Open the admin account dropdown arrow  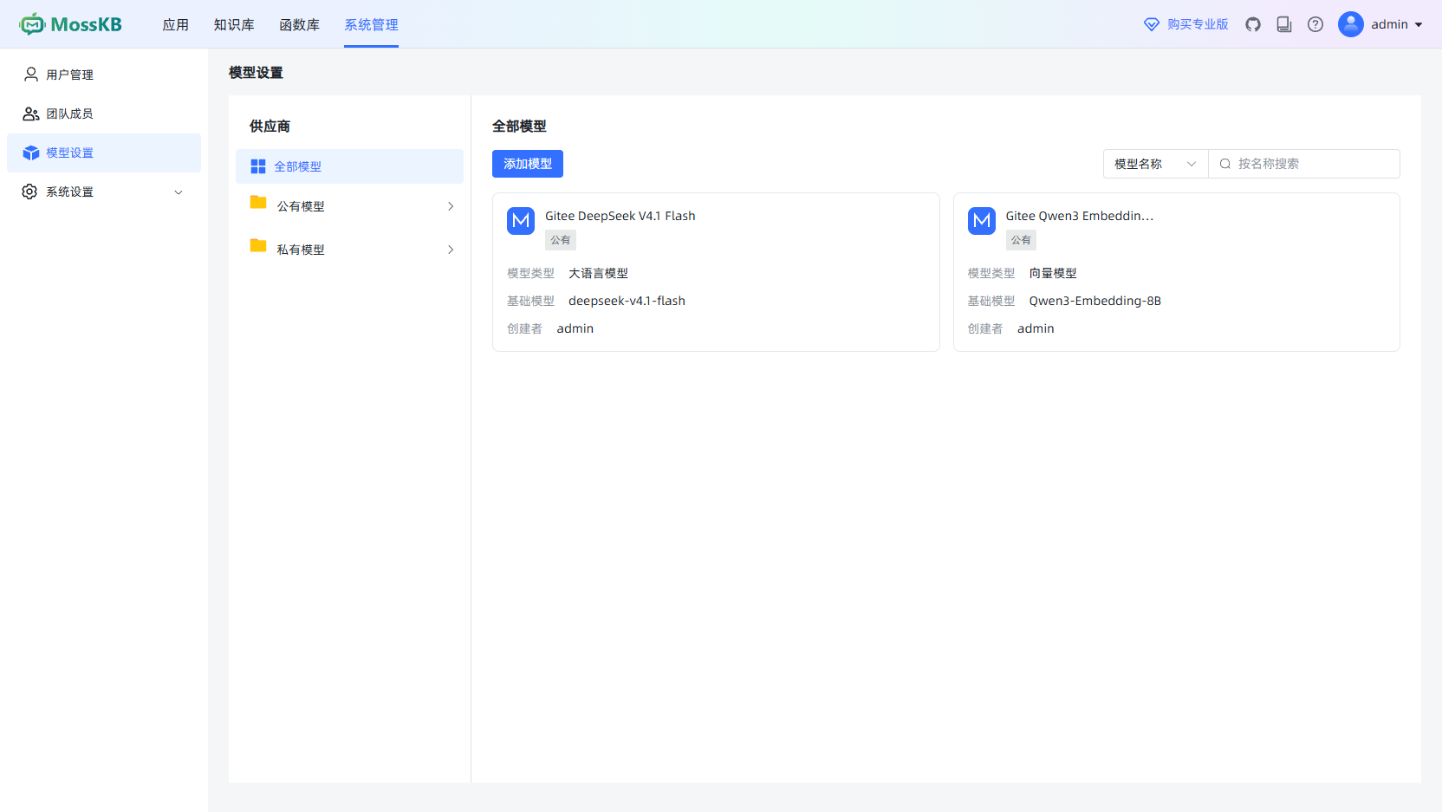[1419, 25]
